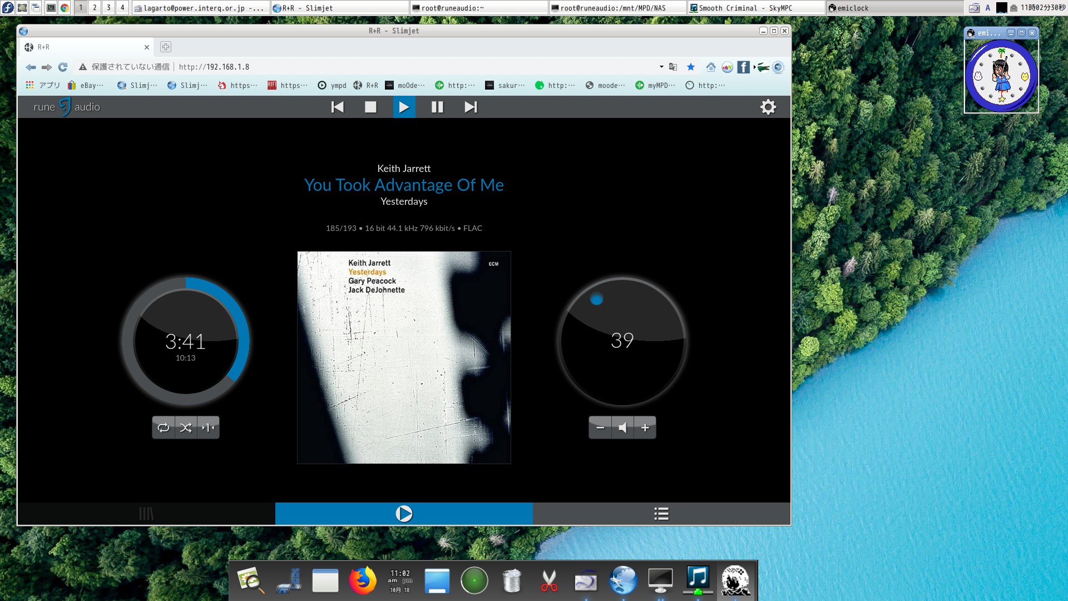This screenshot has width=1068, height=601.
Task: Pause the current song
Action: 437,107
